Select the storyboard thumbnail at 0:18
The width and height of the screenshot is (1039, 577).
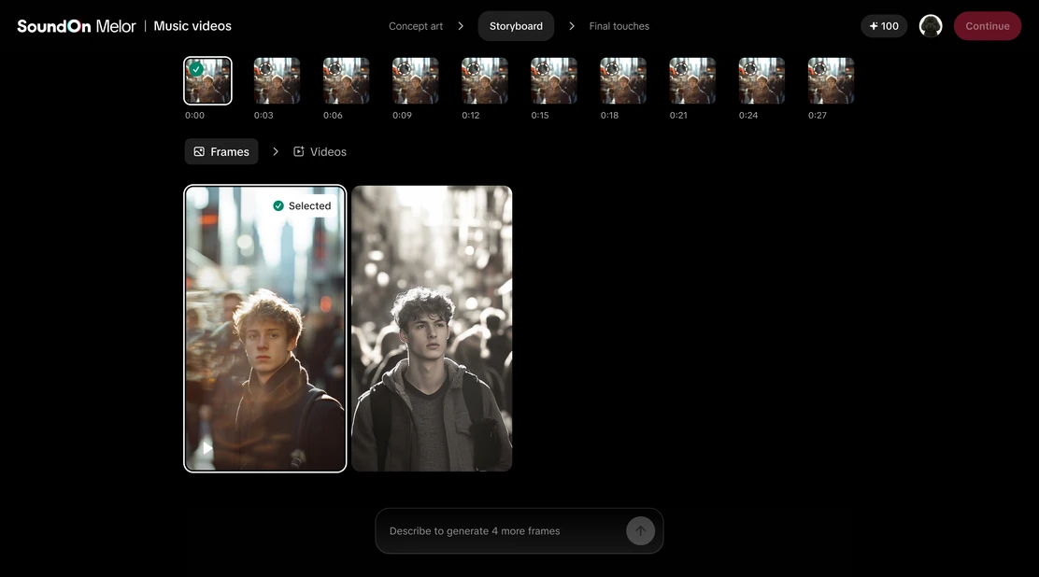pyautogui.click(x=623, y=81)
